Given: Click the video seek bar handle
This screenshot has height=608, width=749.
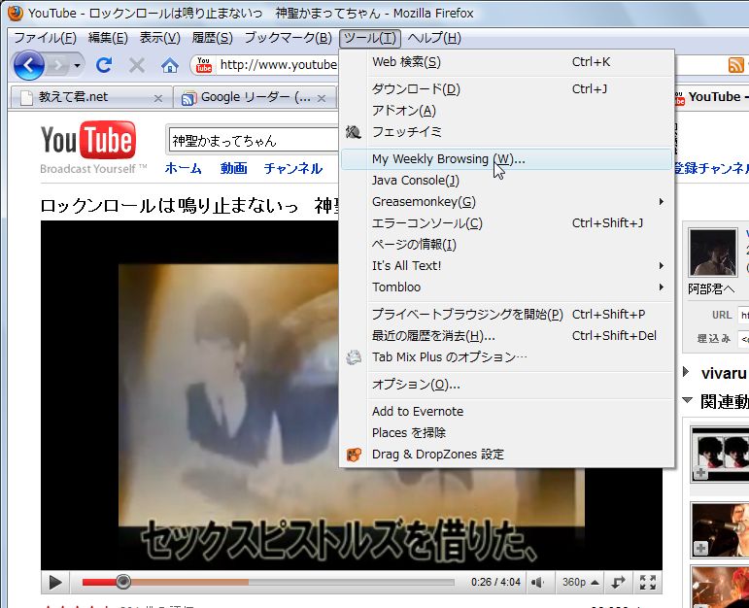Looking at the screenshot, I should click(123, 582).
